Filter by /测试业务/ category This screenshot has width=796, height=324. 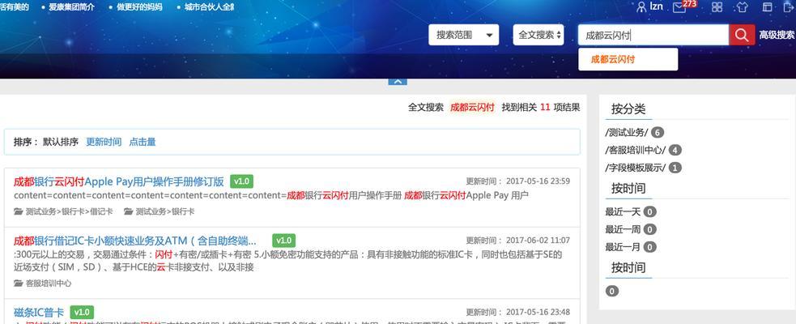click(x=627, y=133)
